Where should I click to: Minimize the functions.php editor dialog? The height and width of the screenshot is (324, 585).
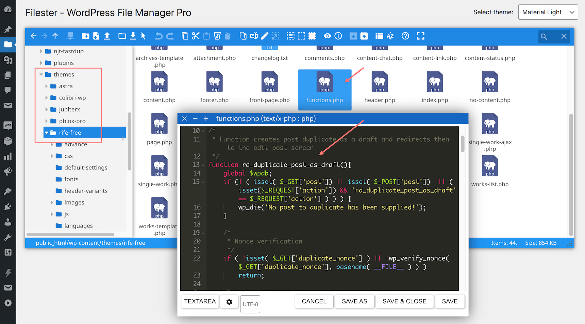(195, 119)
